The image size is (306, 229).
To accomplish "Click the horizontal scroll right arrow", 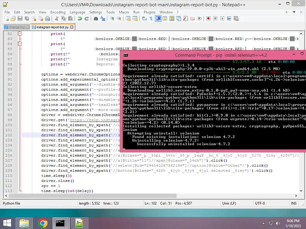I will [x=296, y=196].
